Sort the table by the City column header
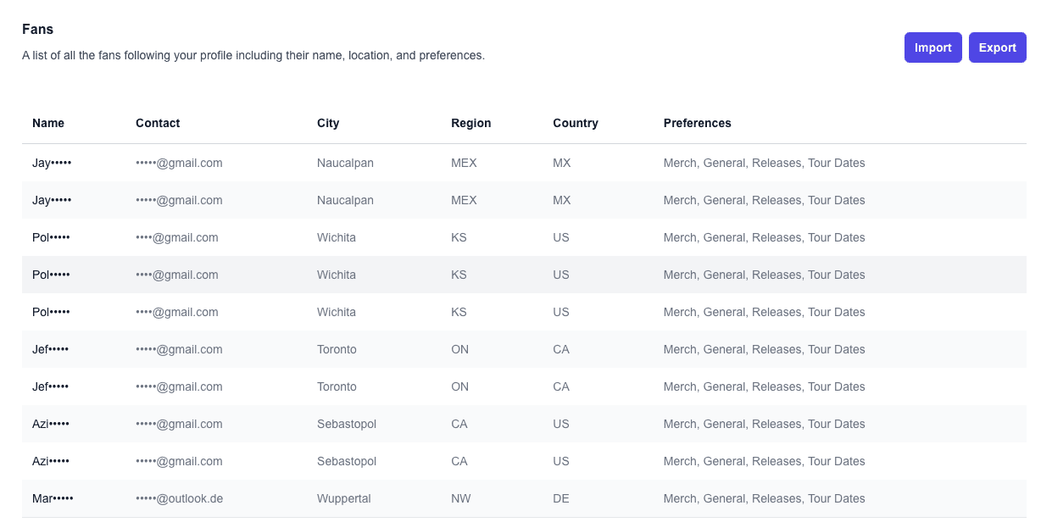 328,123
